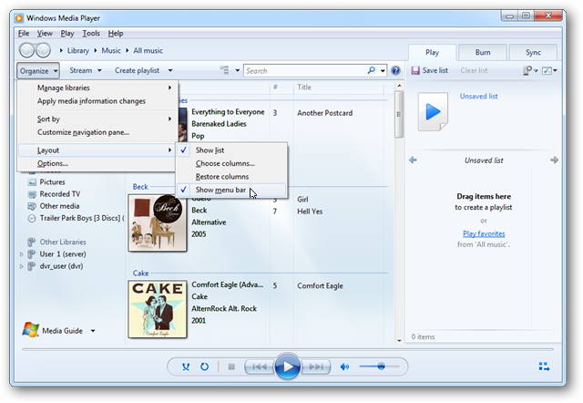Switch to Now Playing view icon
Viewport: 583px width, 403px height.
point(544,367)
